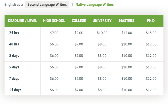The image size is (168, 104).
Task: Pick the $6.00 High School 14 days price
Action: pyautogui.click(x=54, y=90)
